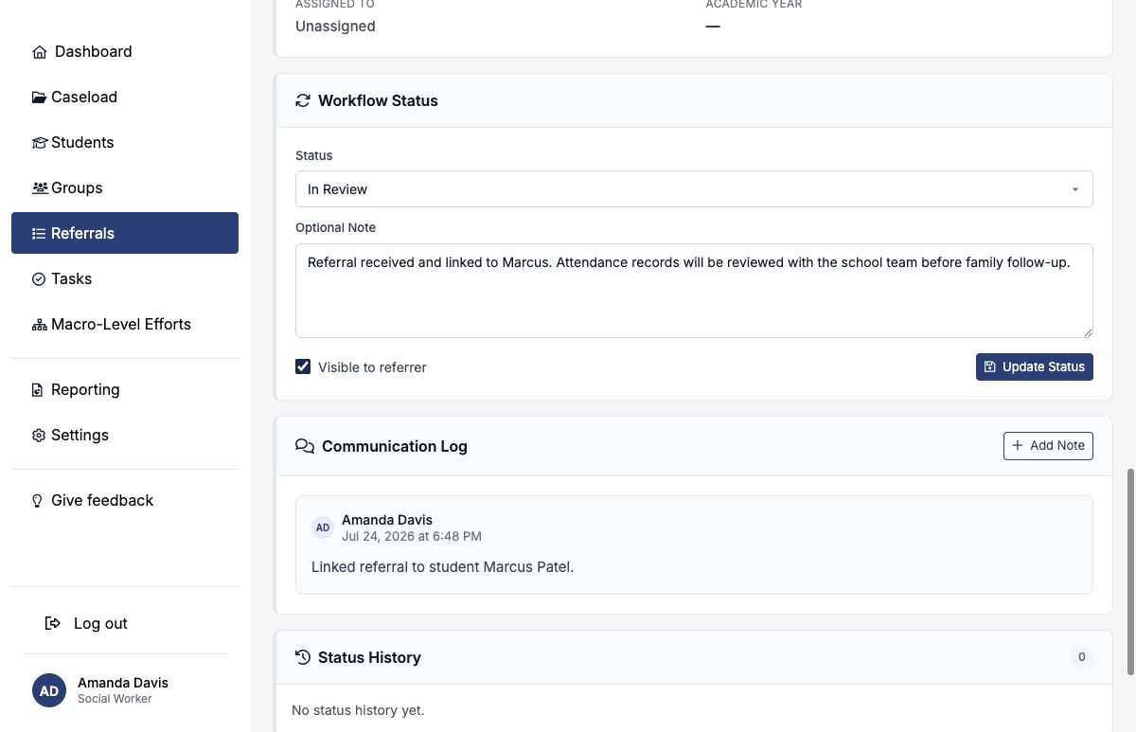Go to the Reporting page
This screenshot has height=732, width=1136.
point(125,389)
